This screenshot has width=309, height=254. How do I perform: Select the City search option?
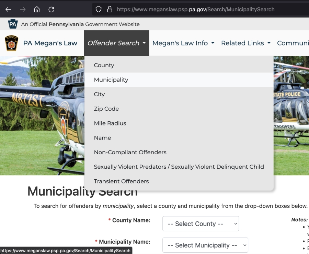(x=179, y=94)
